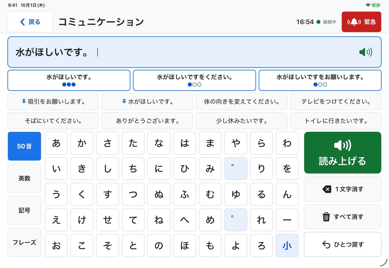Select phrase テレビをつけてください。
This screenshot has width=389, height=268.
[x=336, y=102]
